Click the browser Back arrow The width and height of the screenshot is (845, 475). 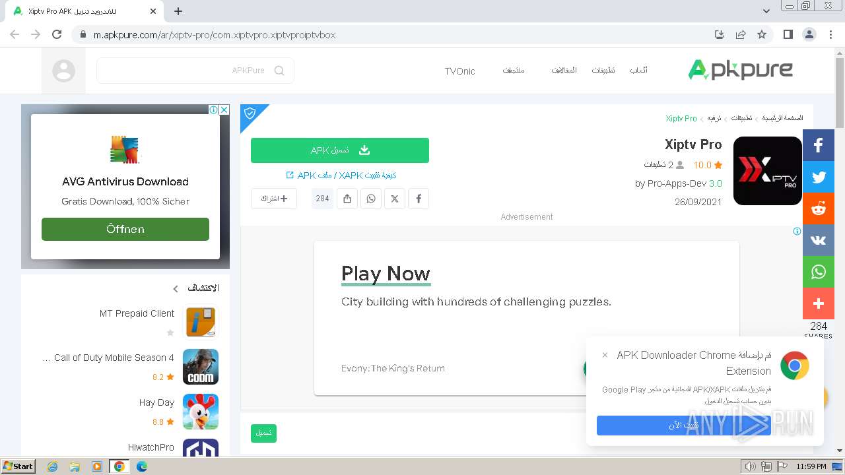pos(15,34)
